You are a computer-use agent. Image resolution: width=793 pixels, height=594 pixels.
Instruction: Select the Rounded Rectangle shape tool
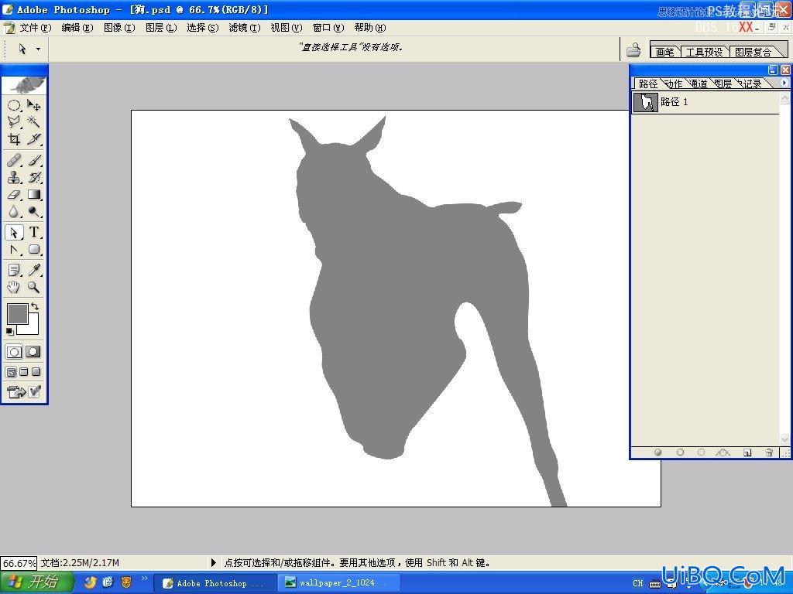pyautogui.click(x=34, y=250)
